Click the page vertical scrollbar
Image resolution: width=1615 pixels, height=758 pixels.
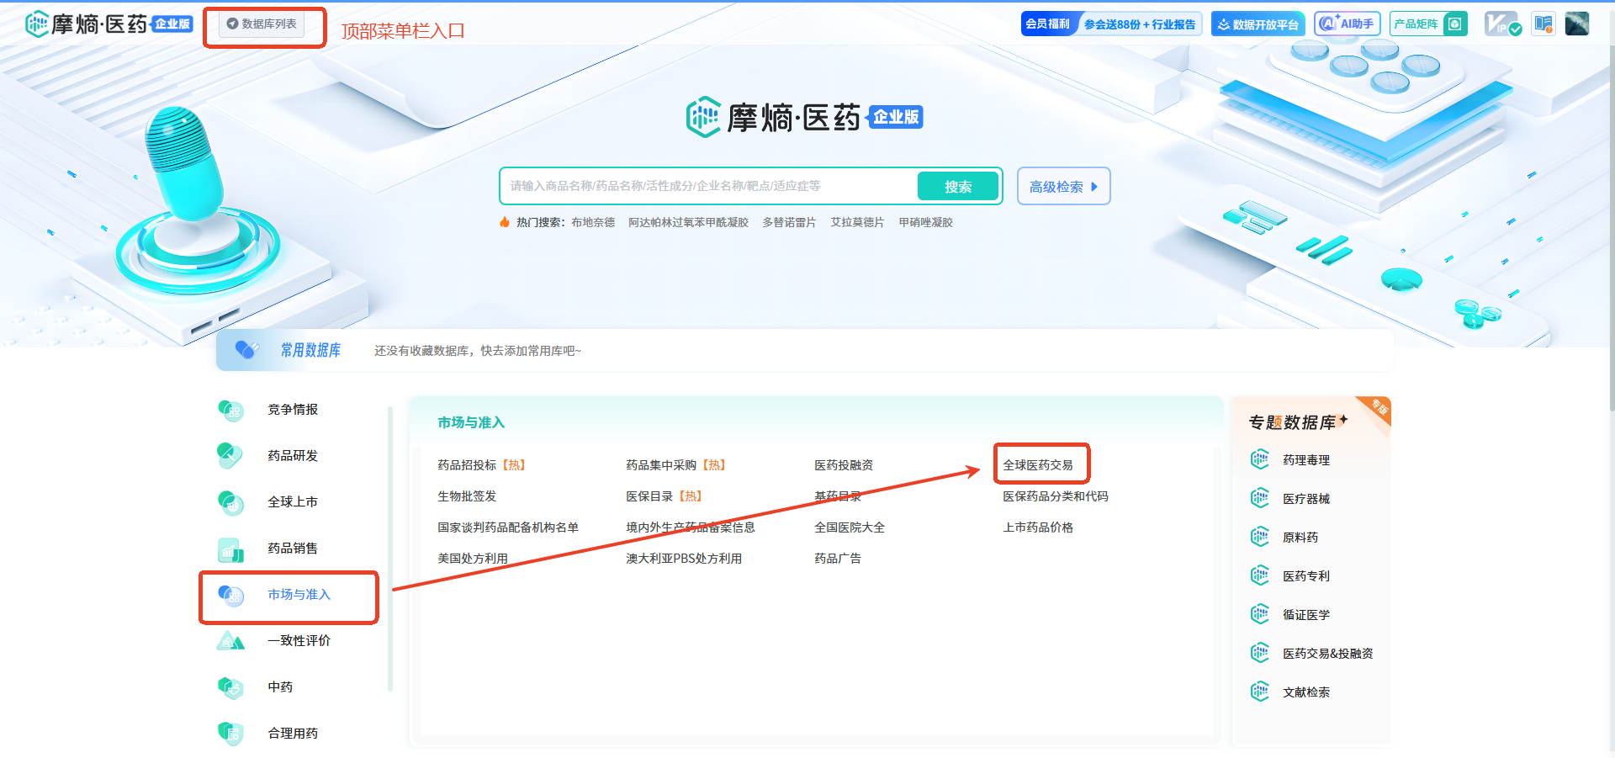(1611, 227)
